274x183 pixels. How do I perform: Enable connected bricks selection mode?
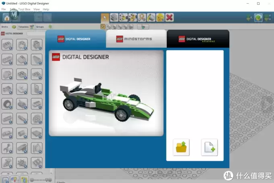pos(114,27)
